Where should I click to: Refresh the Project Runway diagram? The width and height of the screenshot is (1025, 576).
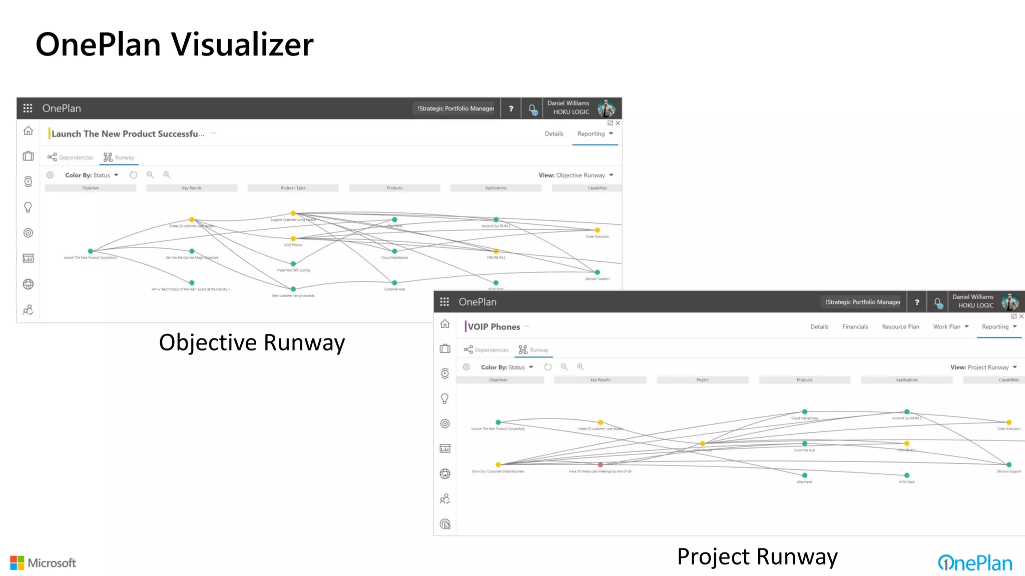[x=548, y=367]
